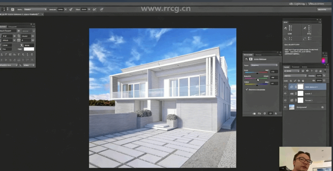Toggle Underline in Character panel

coord(28,54)
